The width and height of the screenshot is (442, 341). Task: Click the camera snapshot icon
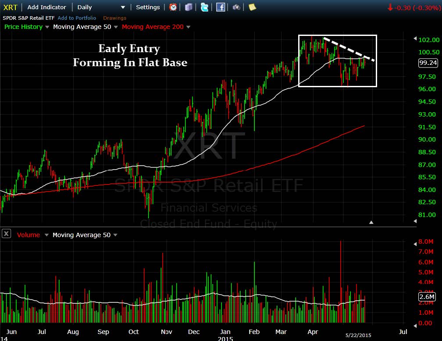(x=236, y=7)
